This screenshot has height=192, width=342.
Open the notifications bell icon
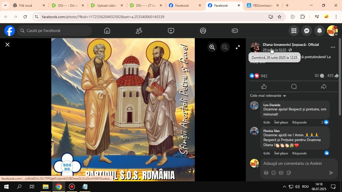pos(320,31)
